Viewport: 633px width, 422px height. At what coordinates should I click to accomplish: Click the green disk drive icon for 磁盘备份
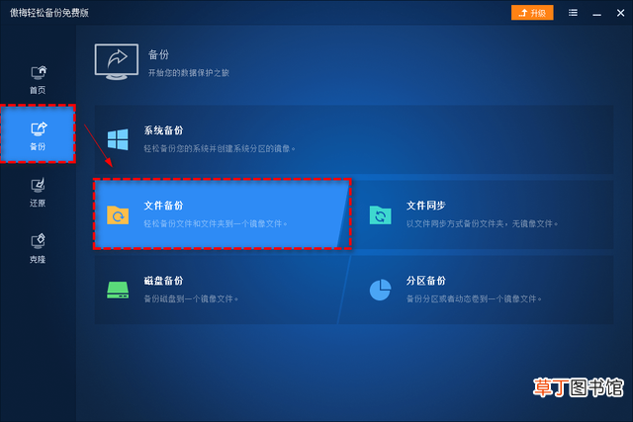pyautogui.click(x=118, y=291)
